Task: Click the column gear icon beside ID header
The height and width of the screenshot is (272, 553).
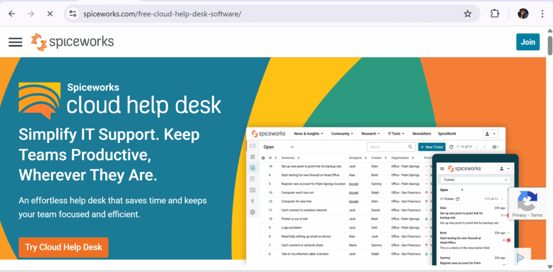Action: [263, 158]
